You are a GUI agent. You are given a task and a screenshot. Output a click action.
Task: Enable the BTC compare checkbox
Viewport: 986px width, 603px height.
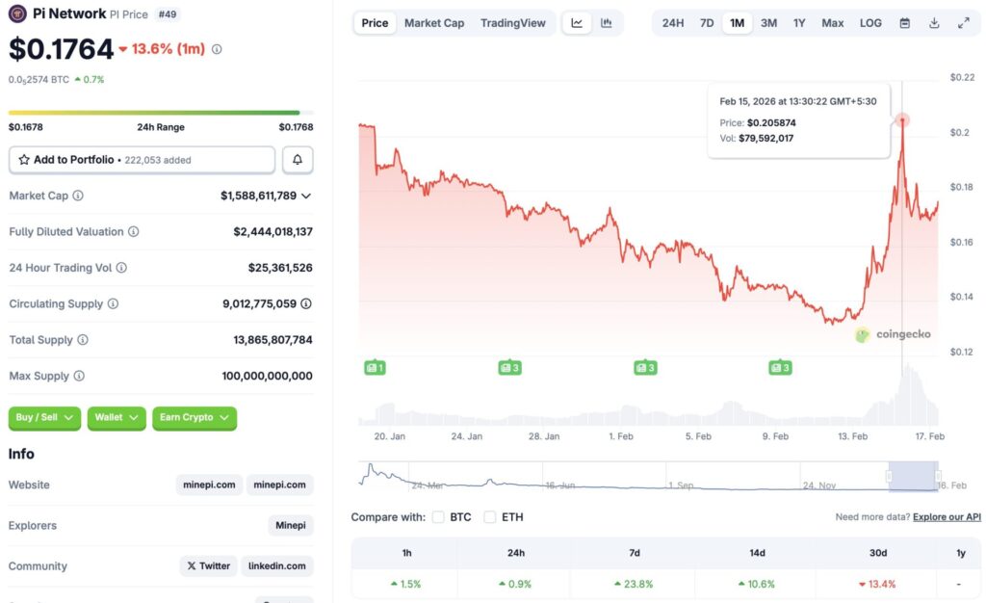tap(438, 516)
